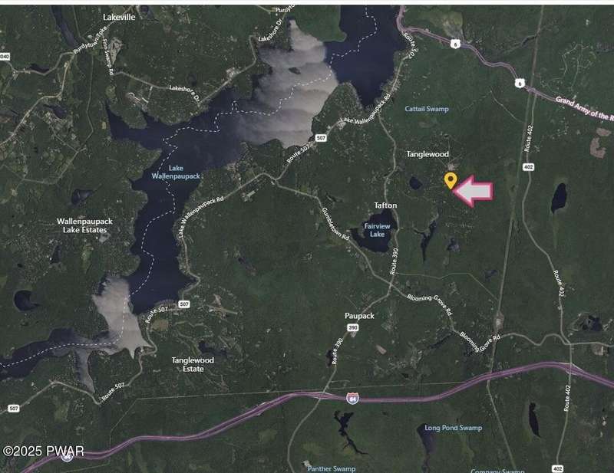Click the Interstate 84 highway shield
This screenshot has height=473, width=614.
(352, 399)
